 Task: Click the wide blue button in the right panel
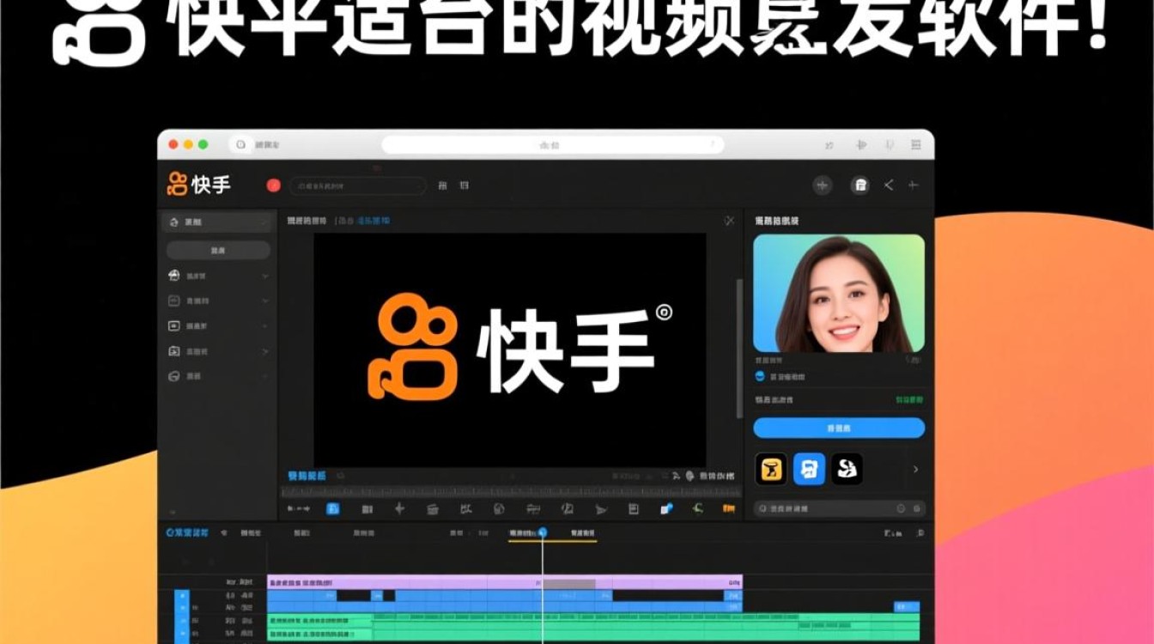[x=839, y=428]
